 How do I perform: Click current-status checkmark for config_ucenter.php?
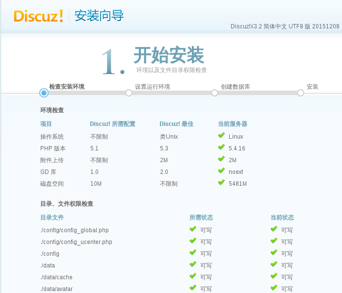tap(274, 241)
